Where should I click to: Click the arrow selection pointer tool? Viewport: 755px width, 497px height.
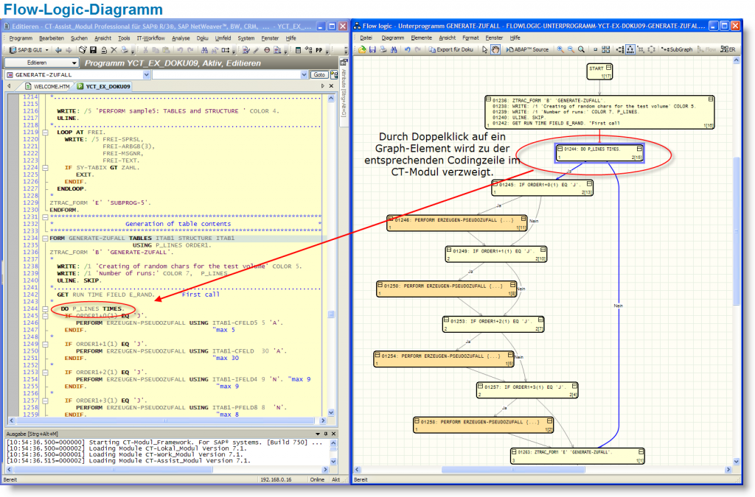pos(484,48)
